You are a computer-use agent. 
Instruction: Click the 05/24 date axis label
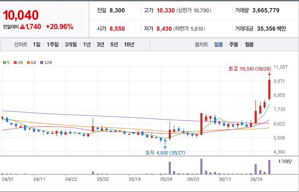pyautogui.click(x=166, y=179)
